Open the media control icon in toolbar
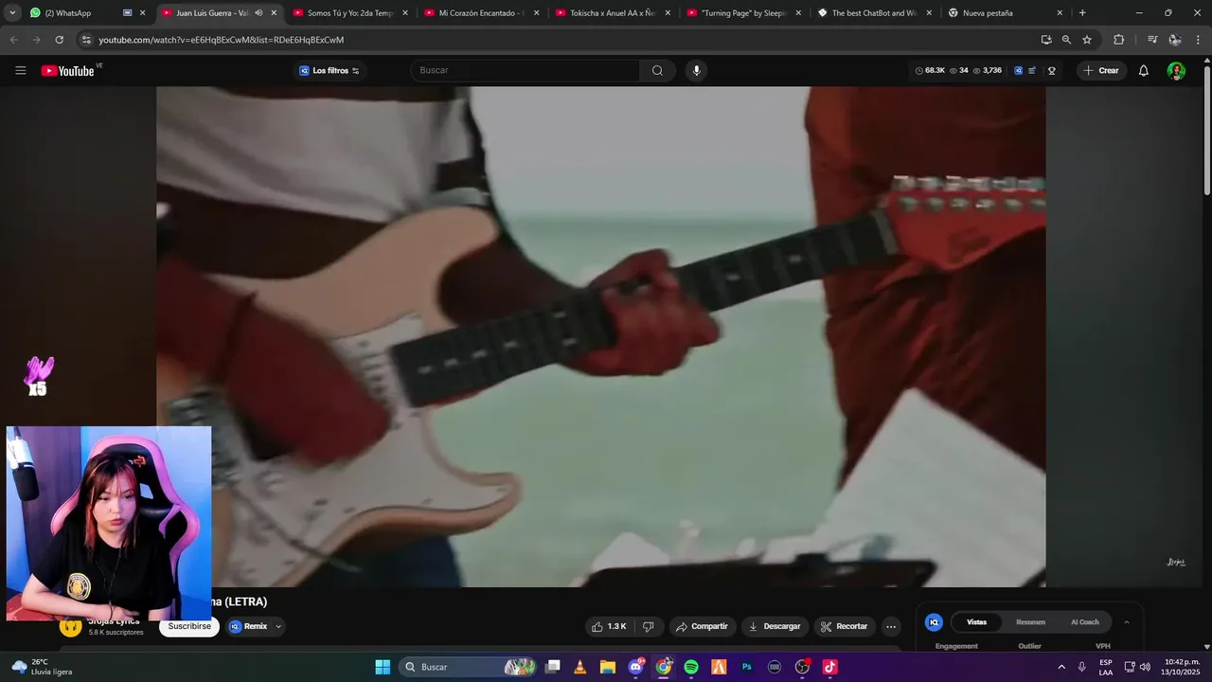This screenshot has width=1212, height=682. (x=1152, y=40)
